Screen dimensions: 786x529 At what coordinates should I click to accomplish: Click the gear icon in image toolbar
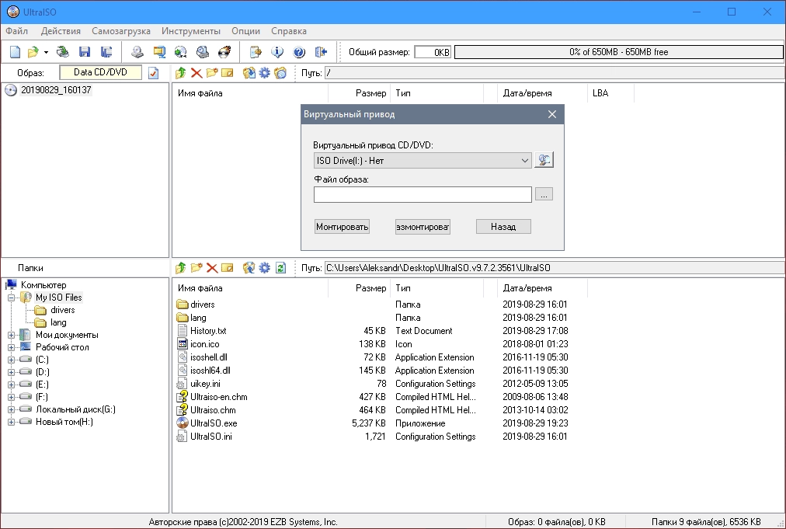pyautogui.click(x=264, y=73)
